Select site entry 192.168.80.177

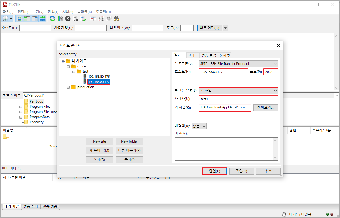coord(99,82)
